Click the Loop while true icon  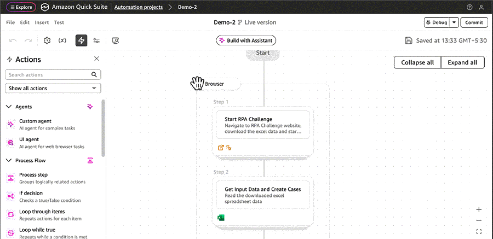click(11, 233)
